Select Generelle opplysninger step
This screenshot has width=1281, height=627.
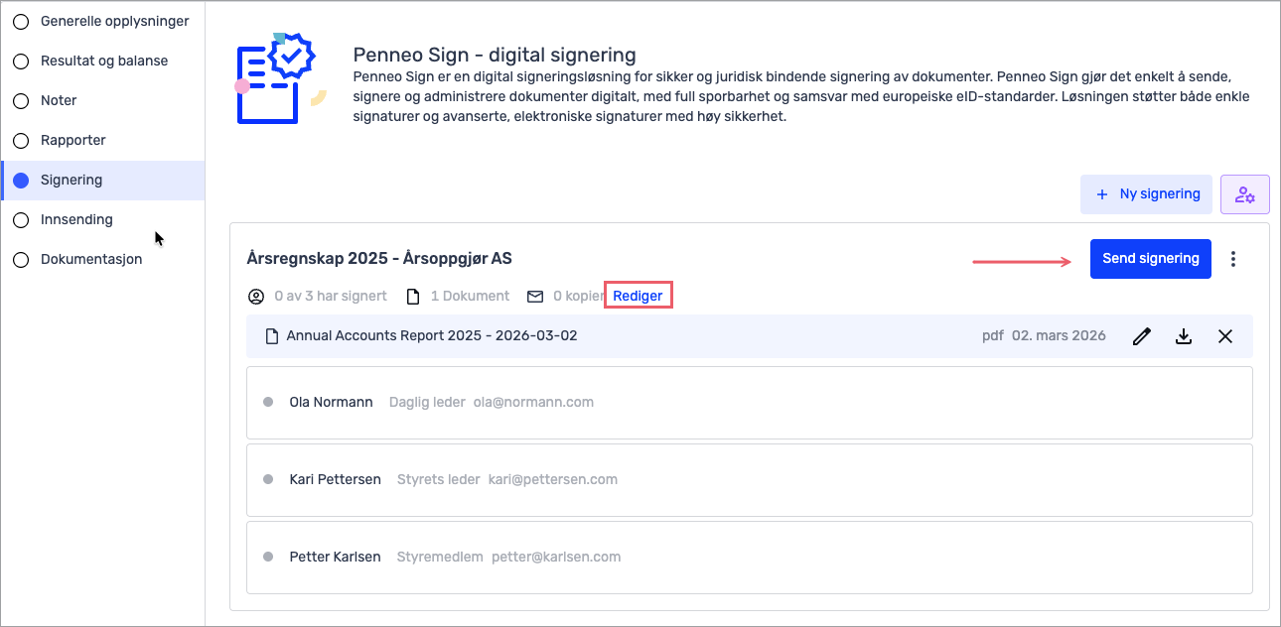coord(114,21)
